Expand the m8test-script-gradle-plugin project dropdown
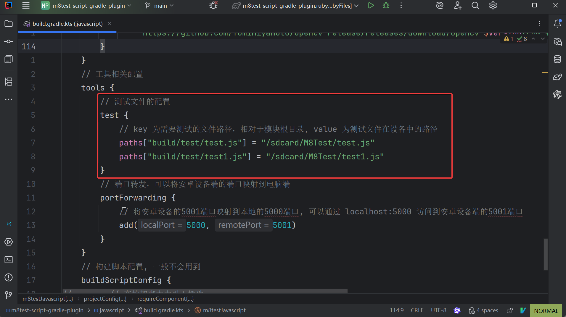The image size is (566, 317). coord(89,6)
